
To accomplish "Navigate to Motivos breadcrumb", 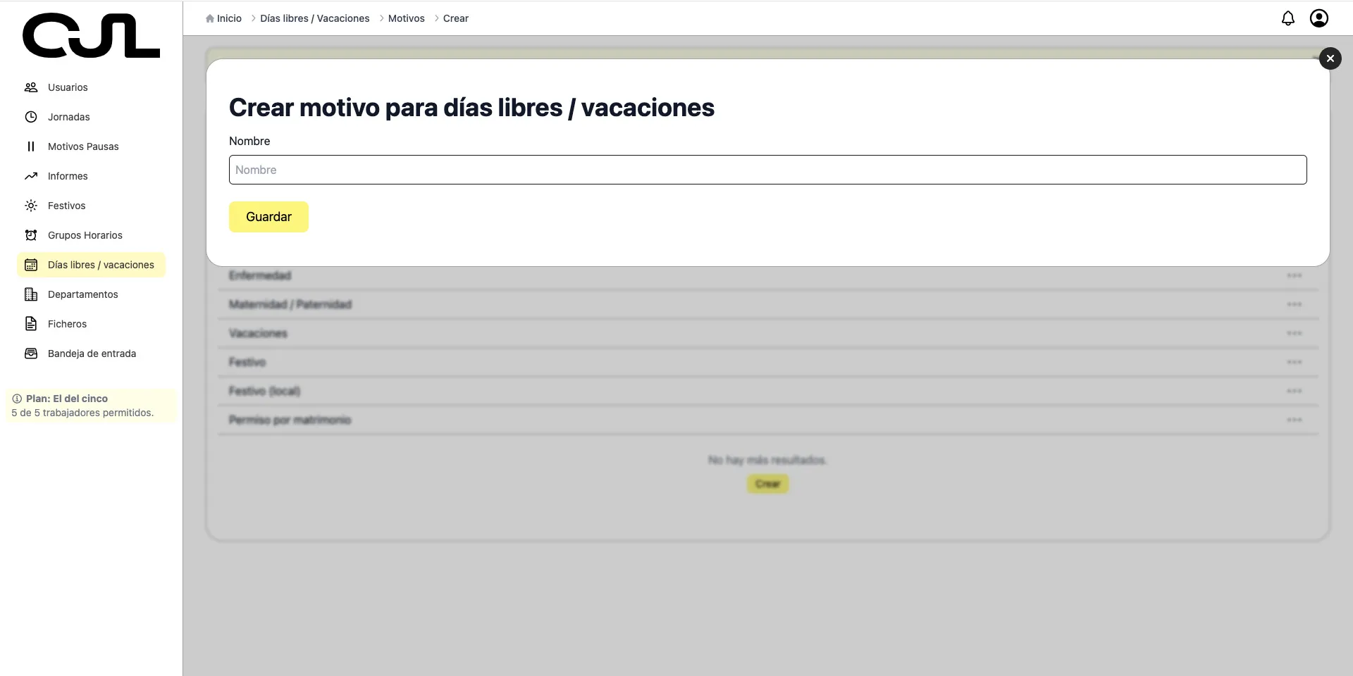I will 406,18.
